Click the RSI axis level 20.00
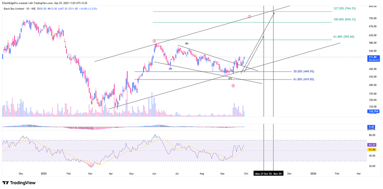Screen dimensions: 383x189 (x=372, y=166)
